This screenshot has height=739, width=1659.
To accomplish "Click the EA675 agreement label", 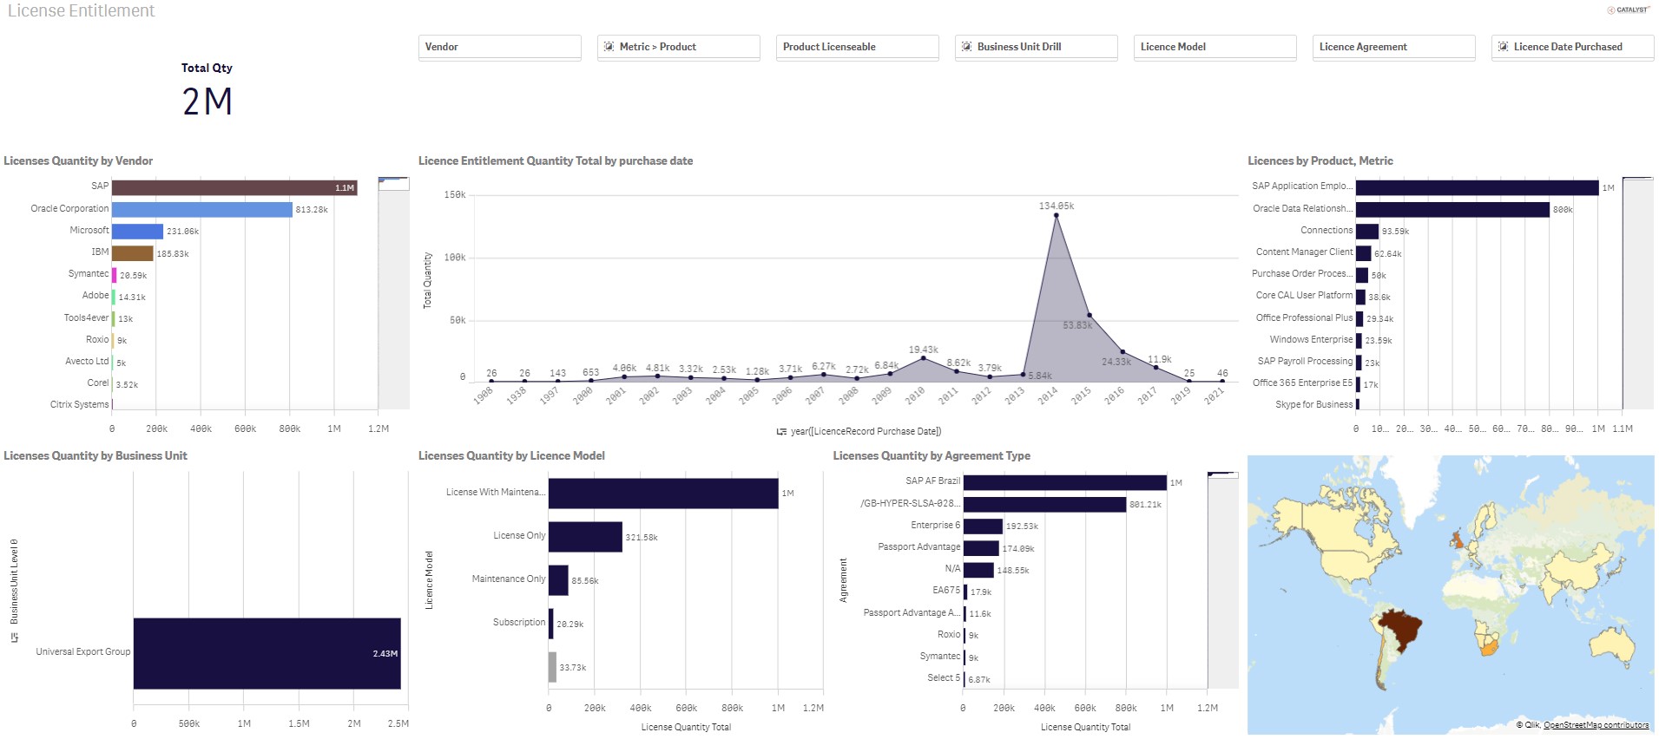I will pyautogui.click(x=946, y=590).
